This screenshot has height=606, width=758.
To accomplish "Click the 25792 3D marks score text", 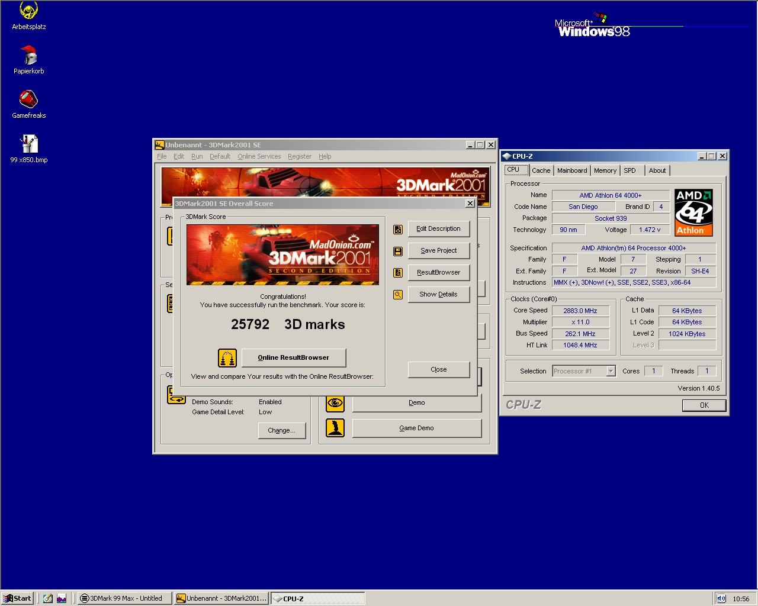I will tap(288, 324).
